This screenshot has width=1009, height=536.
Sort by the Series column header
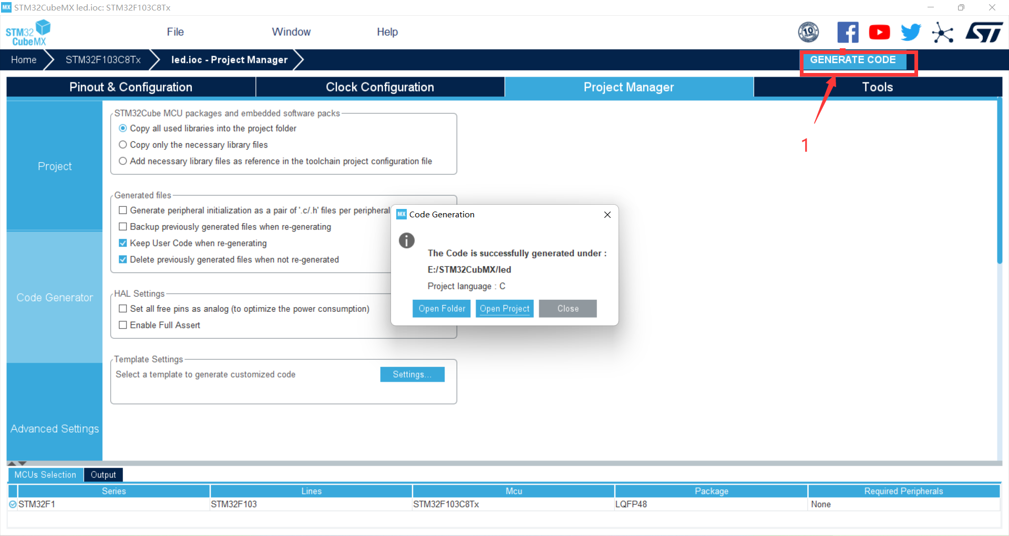pyautogui.click(x=114, y=491)
